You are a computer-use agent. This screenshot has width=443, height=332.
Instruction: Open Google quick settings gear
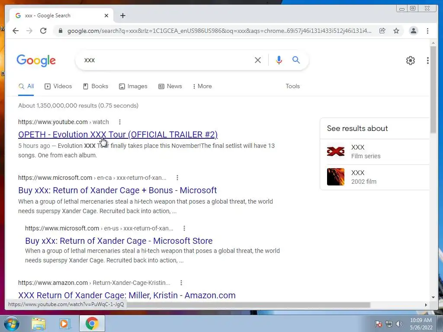[x=410, y=61]
